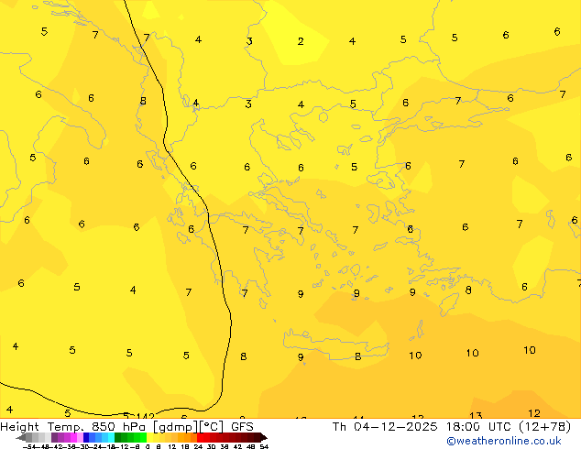Click the '142' contour label on map
The image size is (581, 449).
(x=145, y=416)
